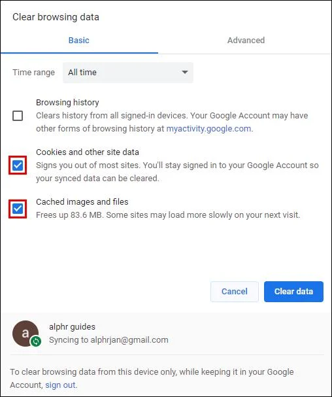Click the alphr guides account name
Screen dimensions: 332x397
point(72,326)
